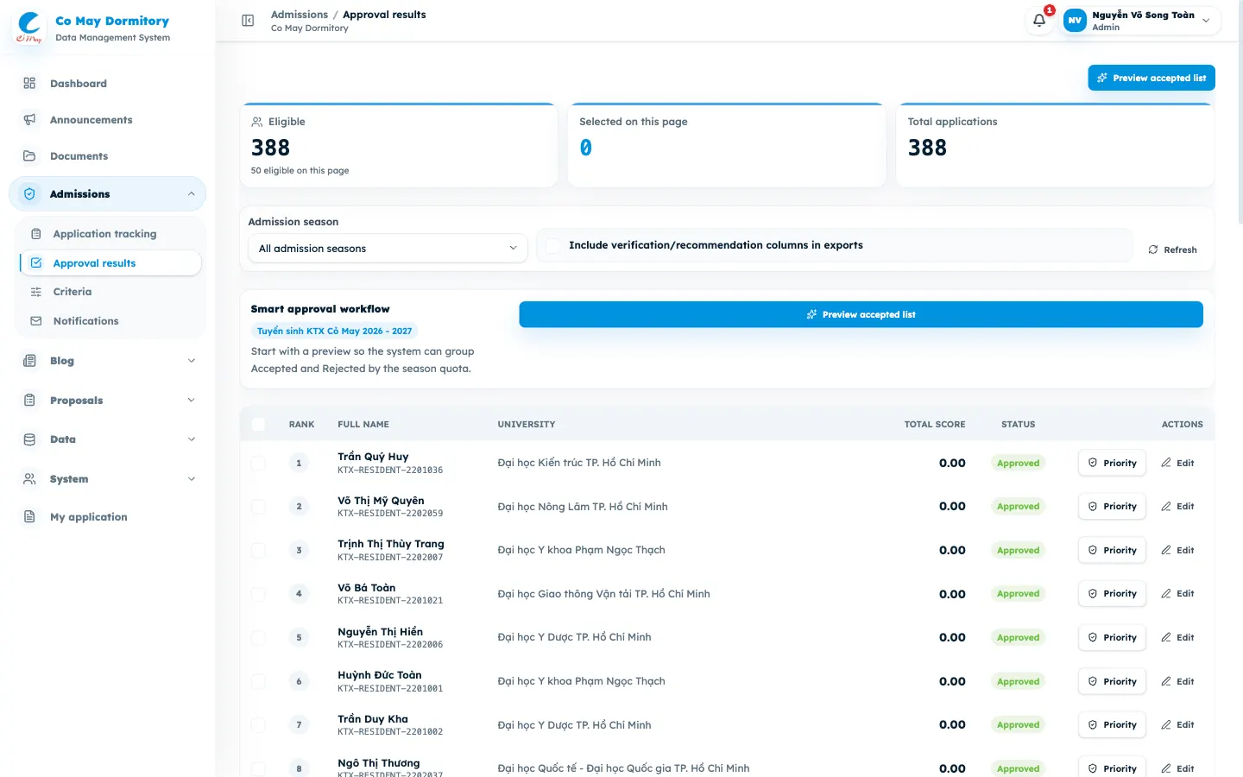The height and width of the screenshot is (777, 1243).
Task: Click the FULL NAME column header
Action: point(363,424)
